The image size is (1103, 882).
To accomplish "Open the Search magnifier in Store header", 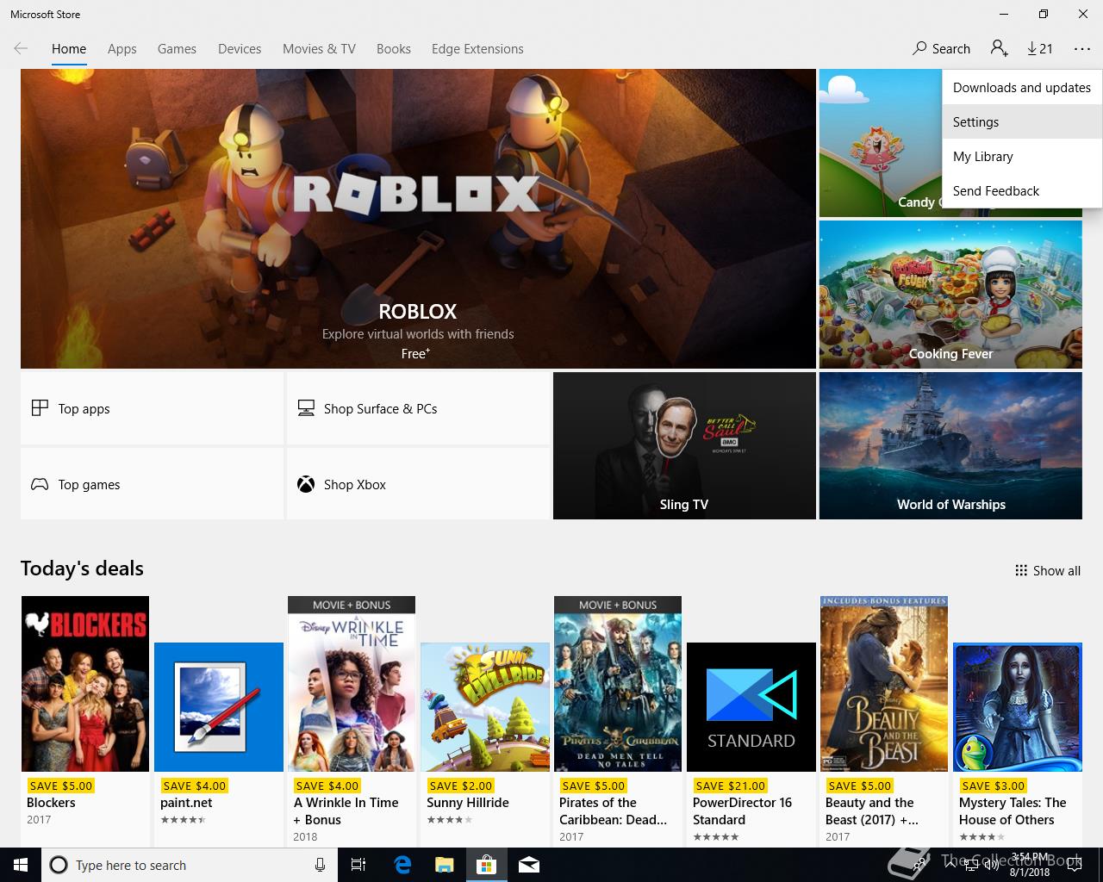I will pyautogui.click(x=941, y=49).
